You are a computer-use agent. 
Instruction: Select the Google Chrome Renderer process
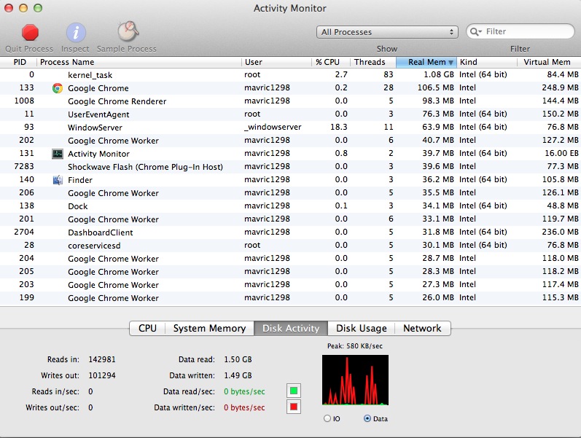(290, 101)
